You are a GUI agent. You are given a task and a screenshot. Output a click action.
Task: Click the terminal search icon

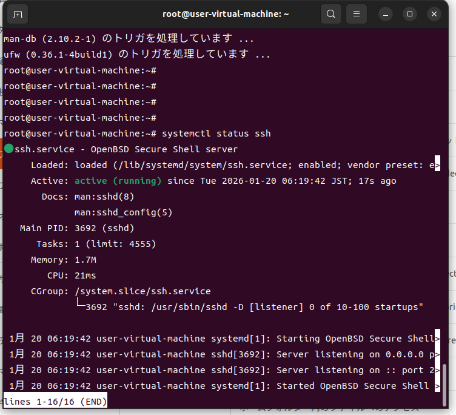[x=330, y=14]
